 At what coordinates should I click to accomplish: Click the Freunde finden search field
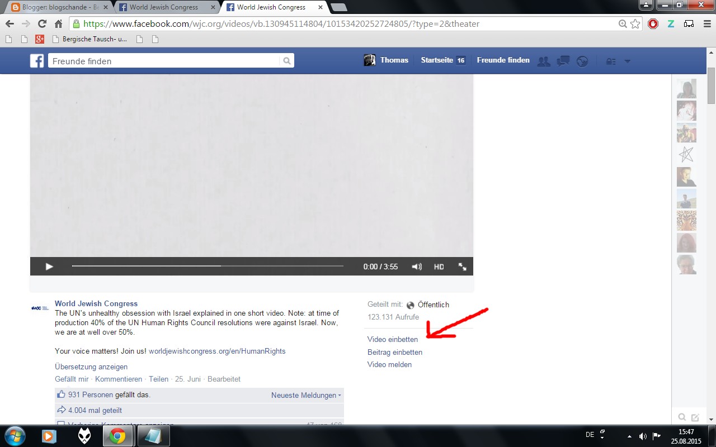coord(163,61)
